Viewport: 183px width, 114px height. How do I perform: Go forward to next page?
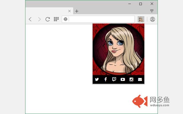tap(39, 19)
